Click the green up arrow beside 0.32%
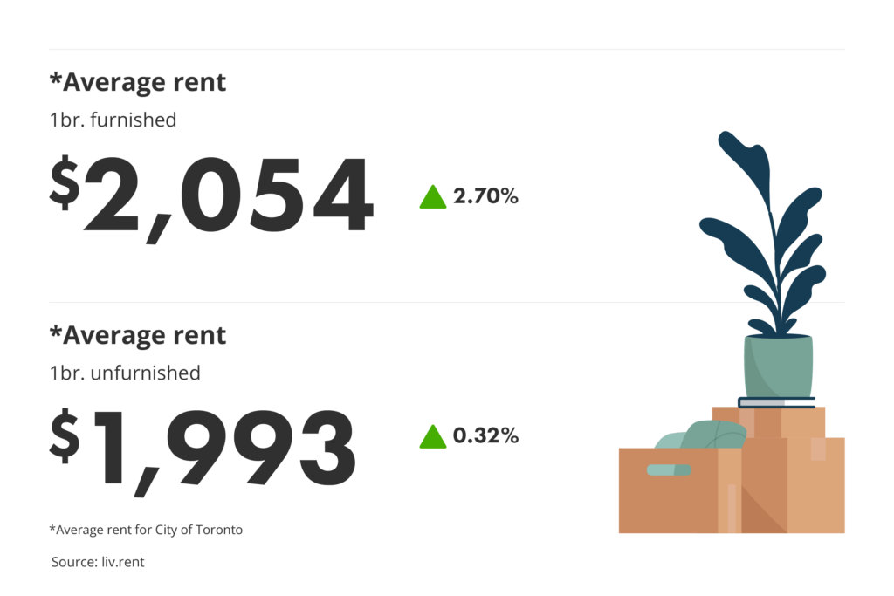 click(433, 436)
